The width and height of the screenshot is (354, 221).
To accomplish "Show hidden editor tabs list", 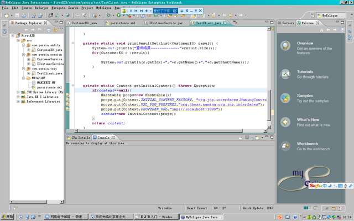I will click(x=235, y=22).
